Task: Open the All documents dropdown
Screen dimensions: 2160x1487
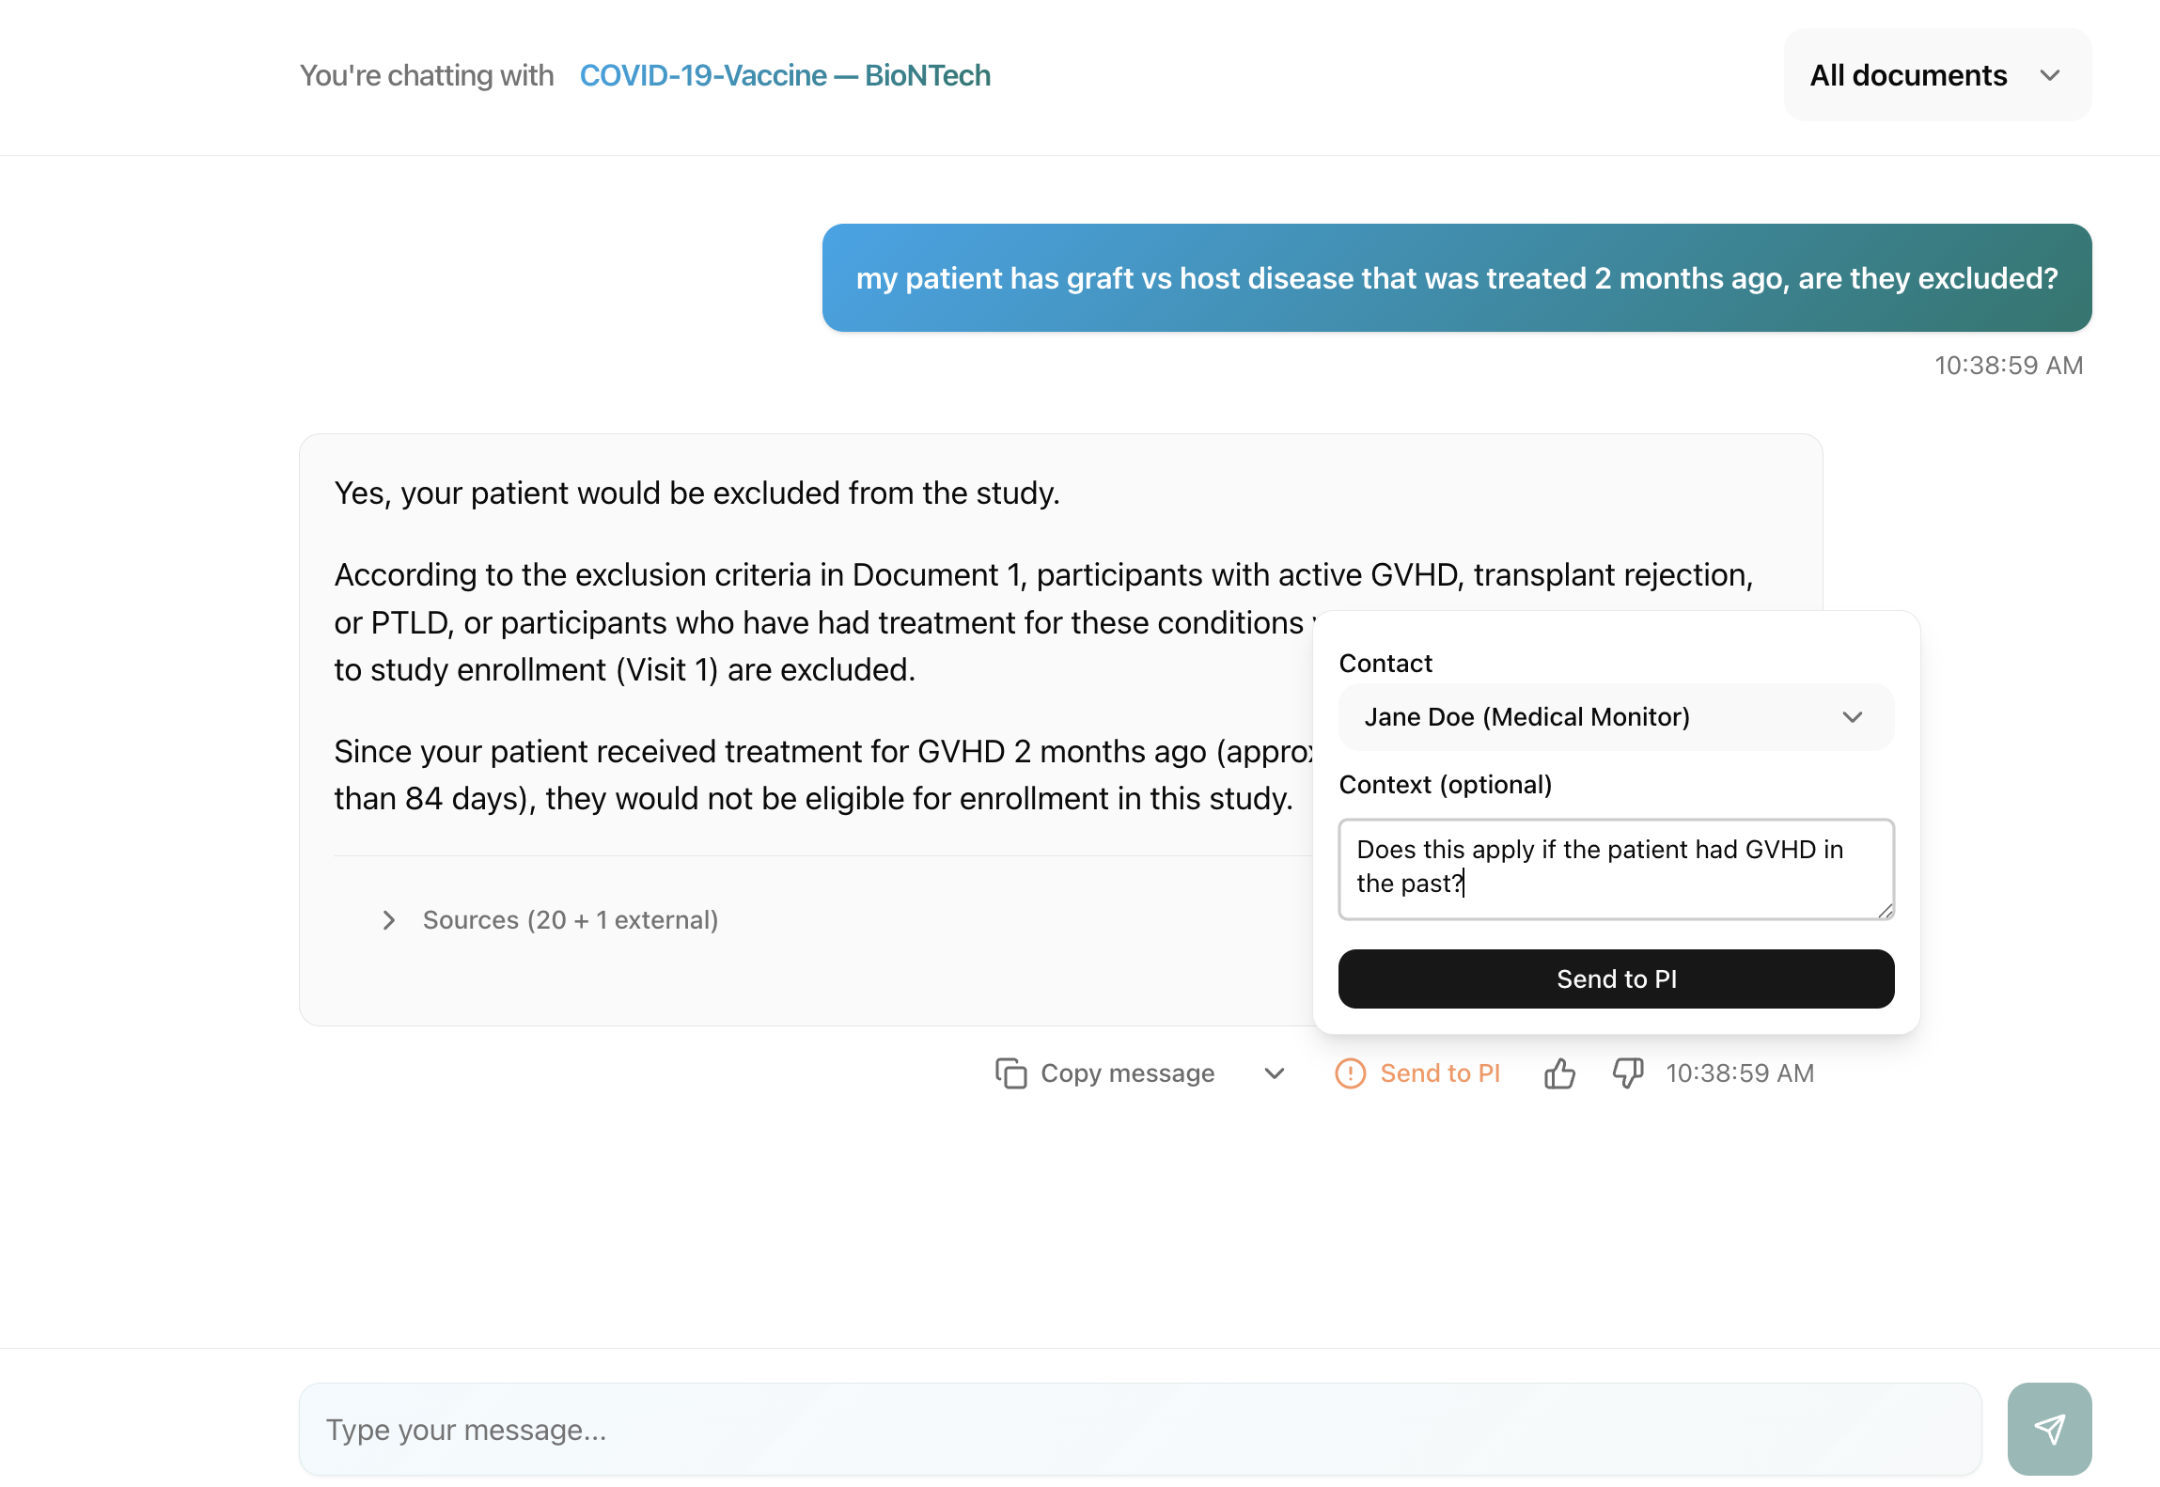Action: coord(1936,75)
